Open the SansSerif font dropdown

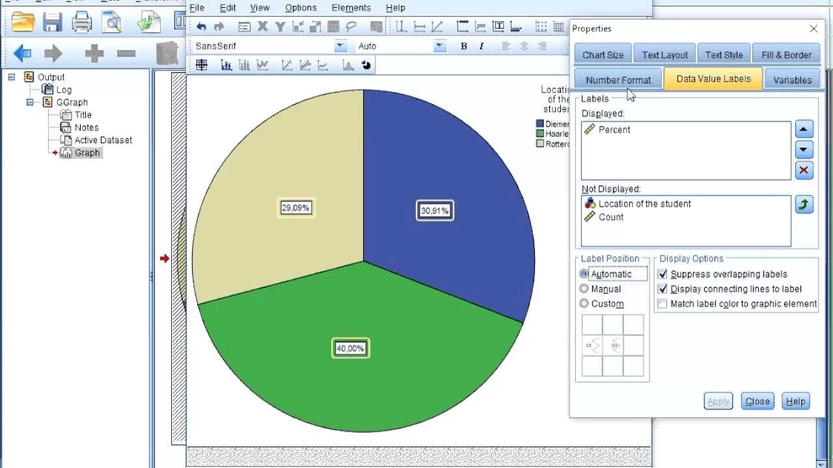(340, 46)
